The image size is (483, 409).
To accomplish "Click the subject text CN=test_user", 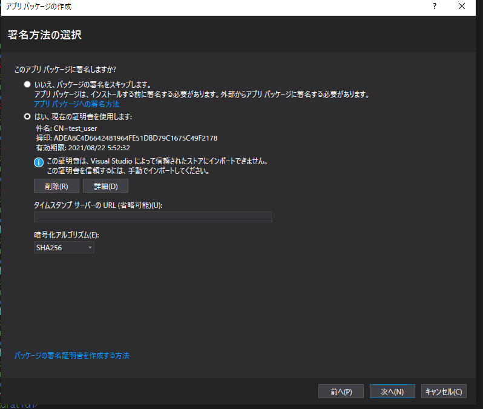I will coord(76,128).
